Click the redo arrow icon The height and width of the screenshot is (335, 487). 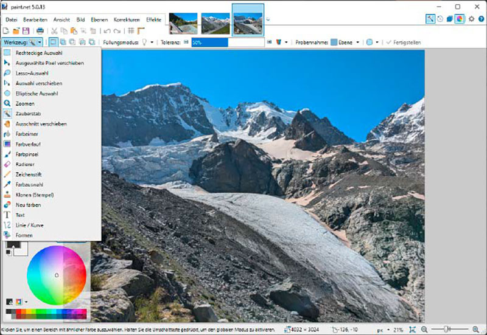pyautogui.click(x=117, y=31)
